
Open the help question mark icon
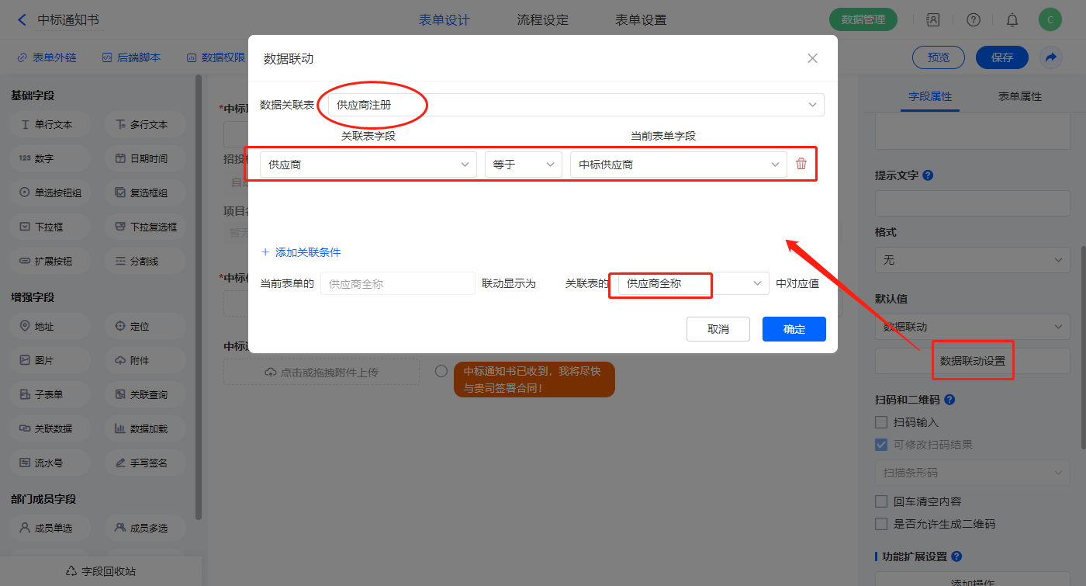pyautogui.click(x=974, y=20)
